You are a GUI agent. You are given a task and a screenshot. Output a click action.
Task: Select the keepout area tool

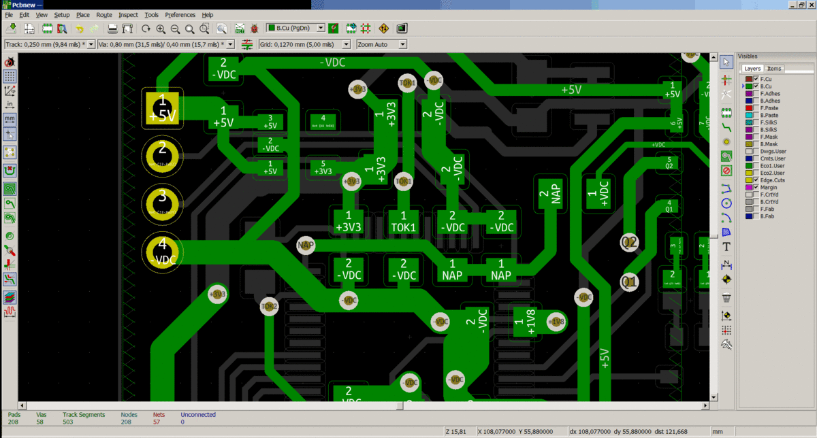[x=726, y=171]
